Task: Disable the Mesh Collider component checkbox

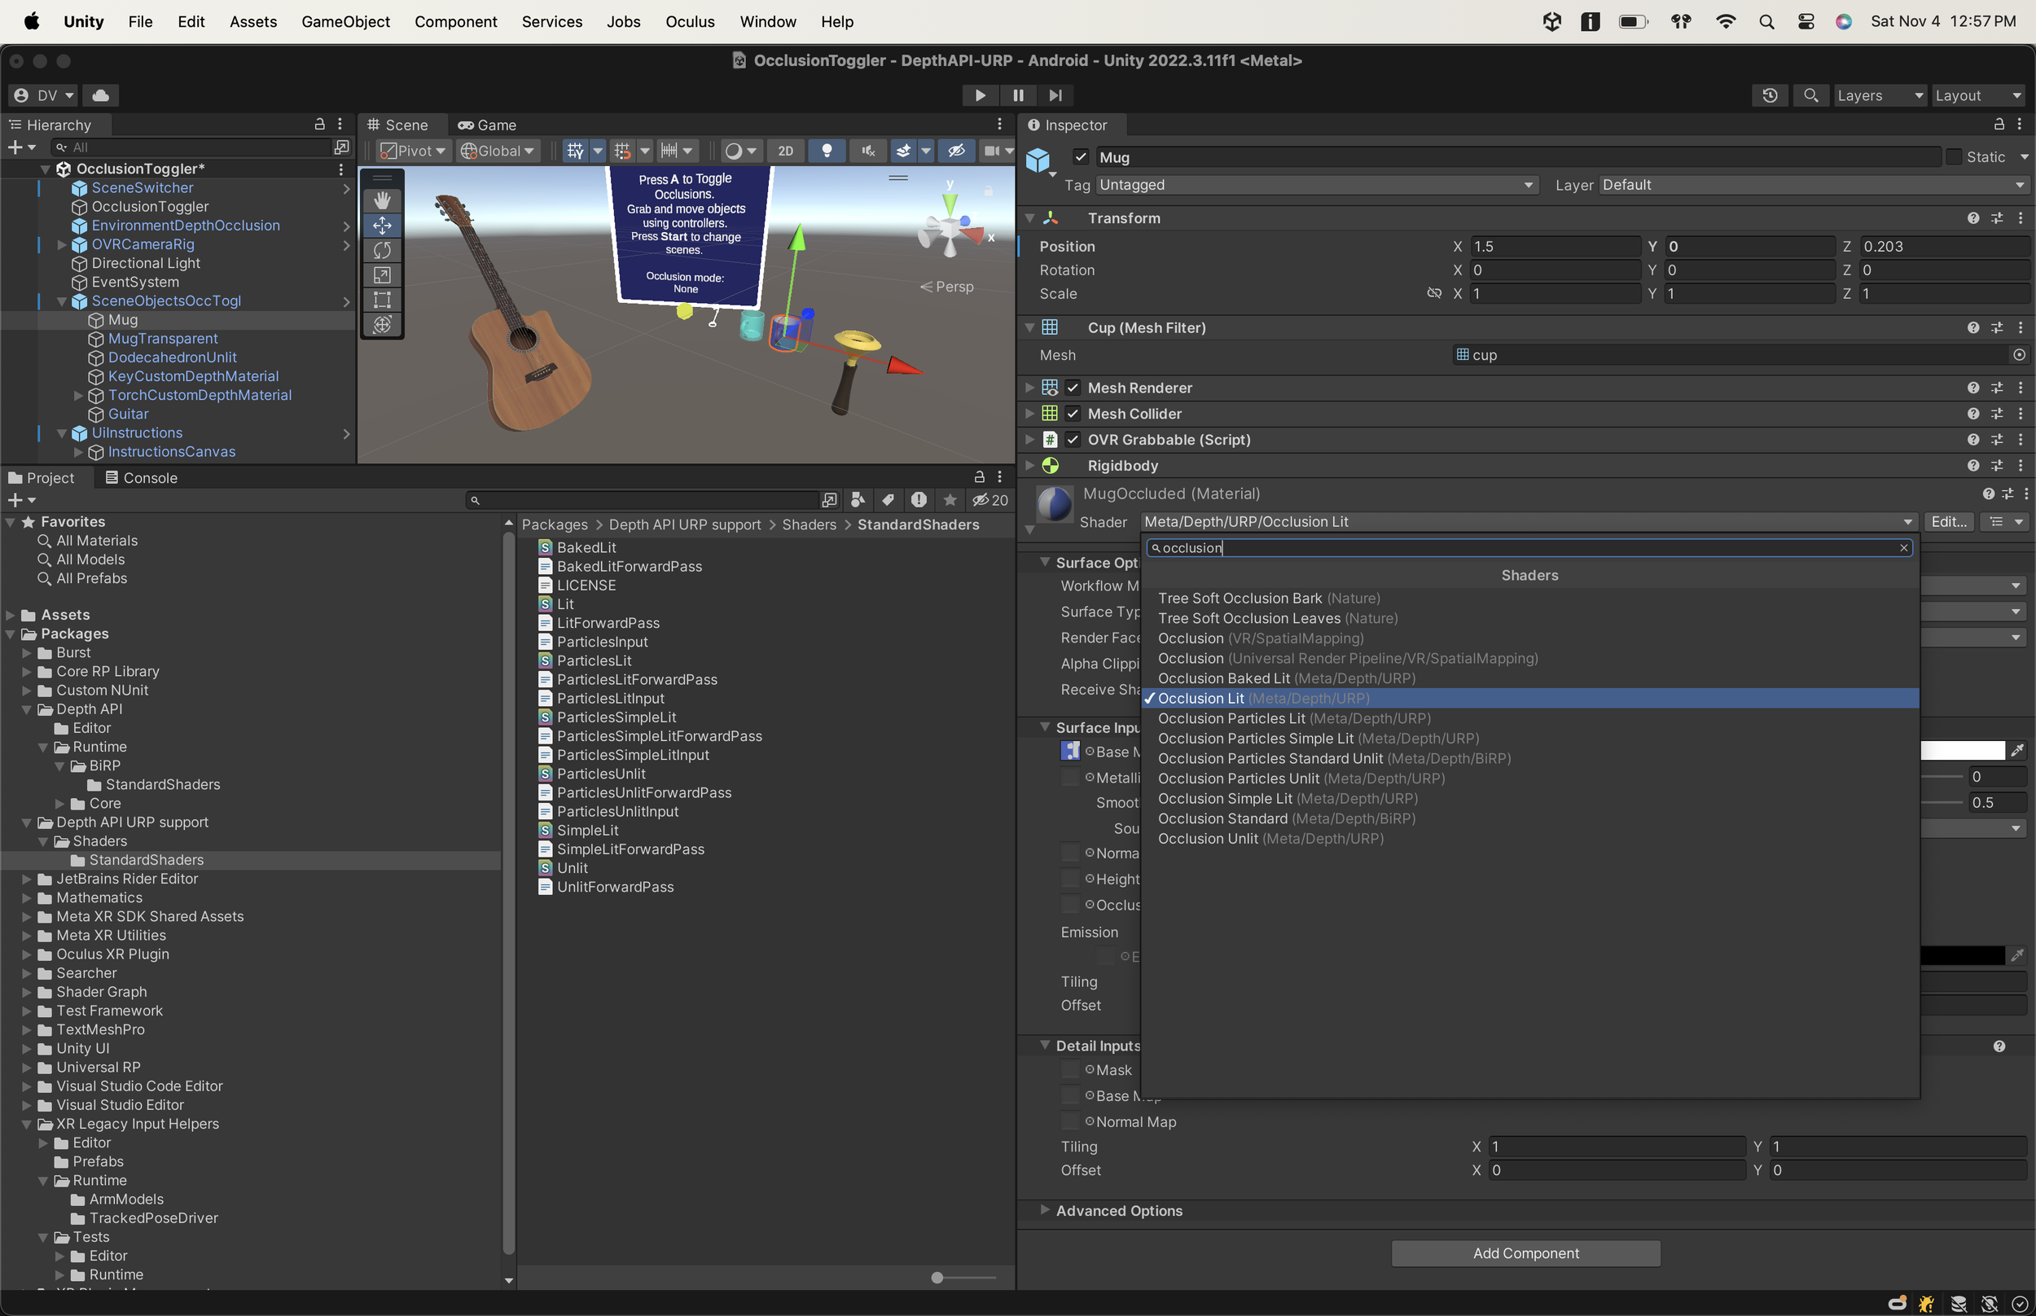Action: (1073, 414)
